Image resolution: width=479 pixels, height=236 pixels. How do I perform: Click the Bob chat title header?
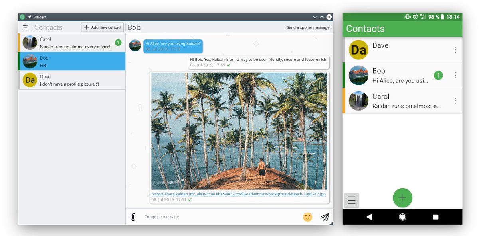(134, 27)
